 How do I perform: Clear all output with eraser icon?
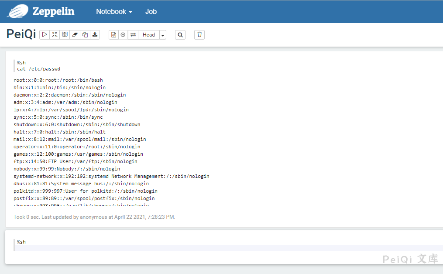pos(75,35)
